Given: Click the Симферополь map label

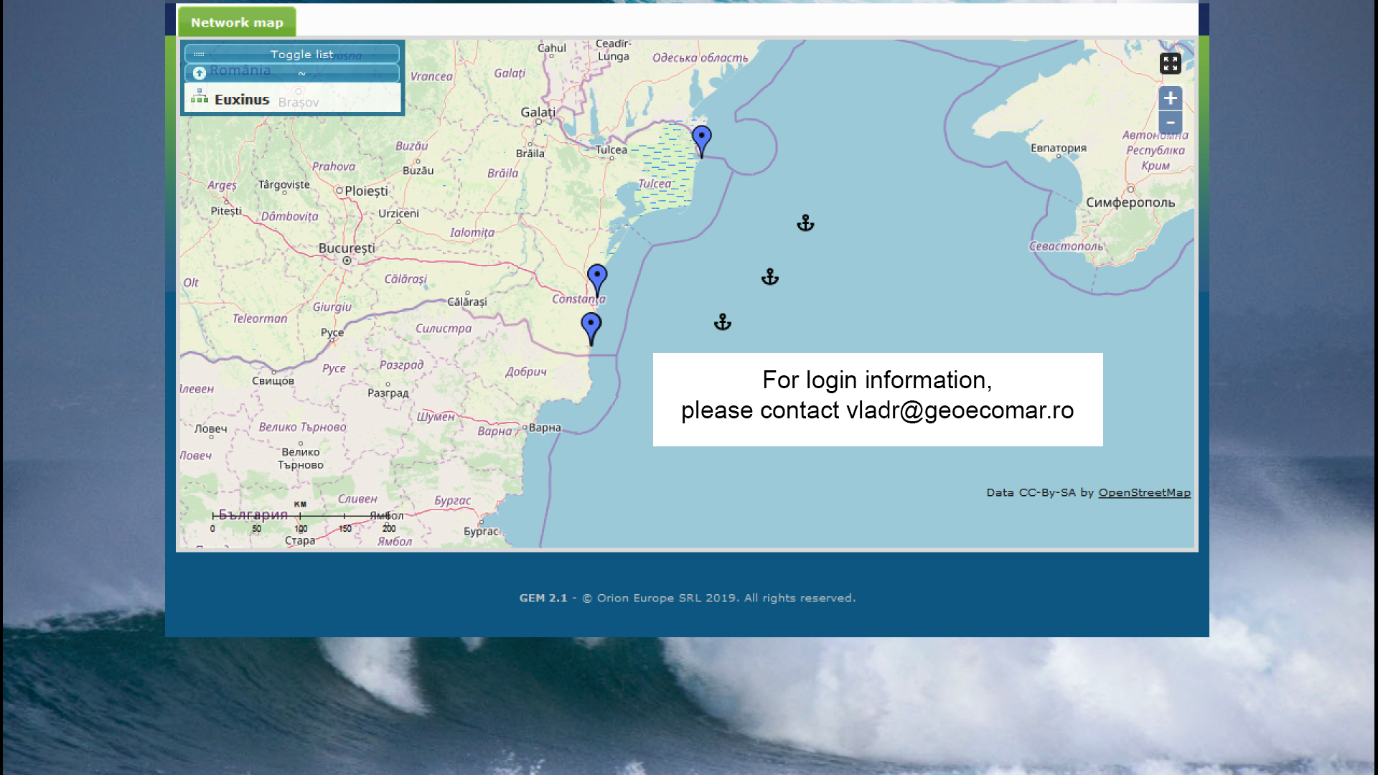Looking at the screenshot, I should [1130, 202].
